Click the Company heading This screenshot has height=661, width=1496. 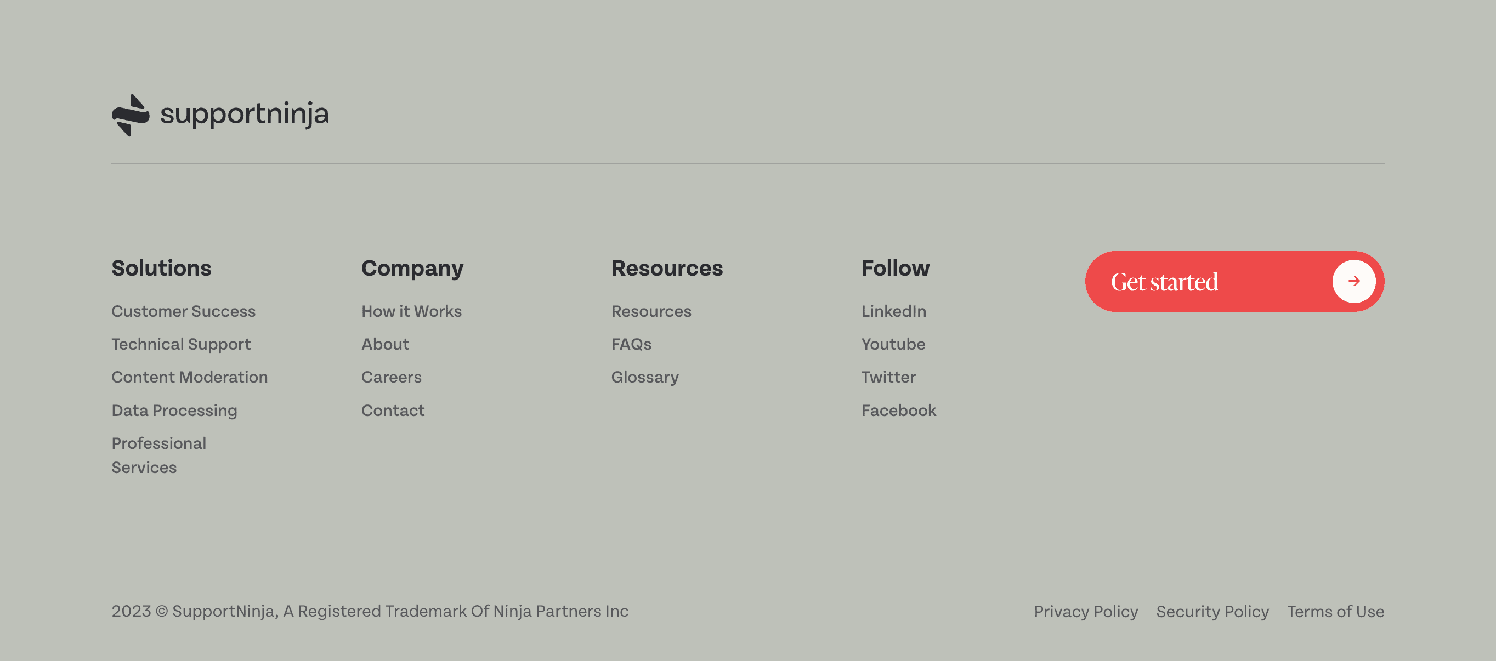(x=412, y=269)
